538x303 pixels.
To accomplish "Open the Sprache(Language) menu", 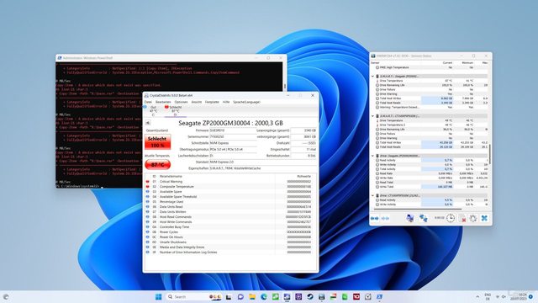I will (246, 102).
